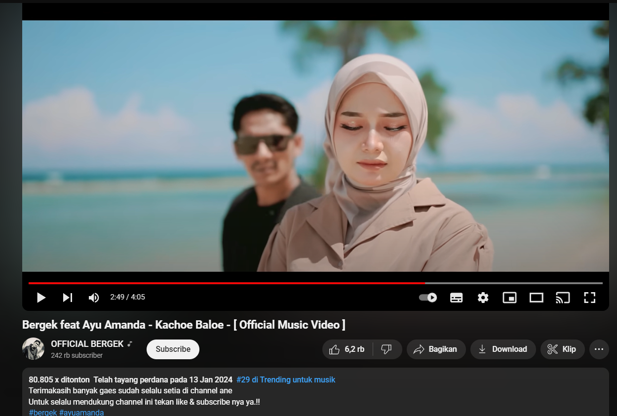Create a clip with Klip

562,349
